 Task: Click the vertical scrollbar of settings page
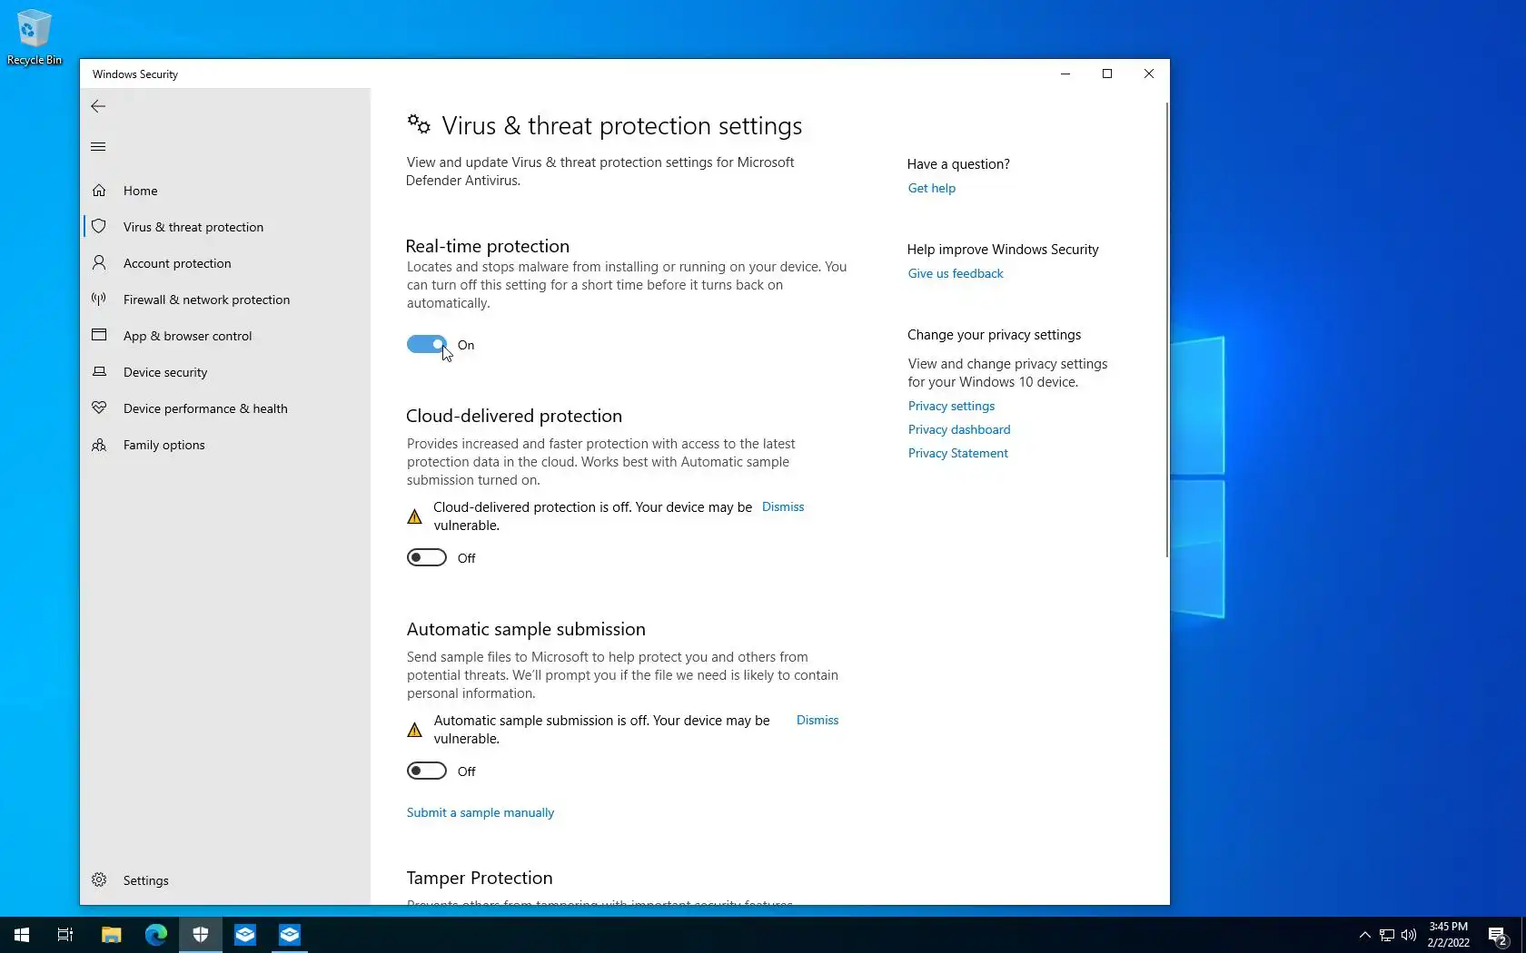(1166, 330)
